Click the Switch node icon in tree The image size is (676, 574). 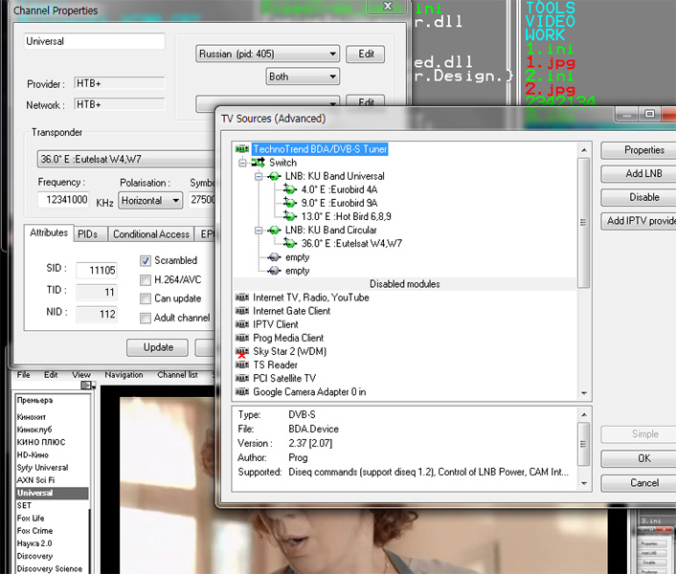(258, 163)
